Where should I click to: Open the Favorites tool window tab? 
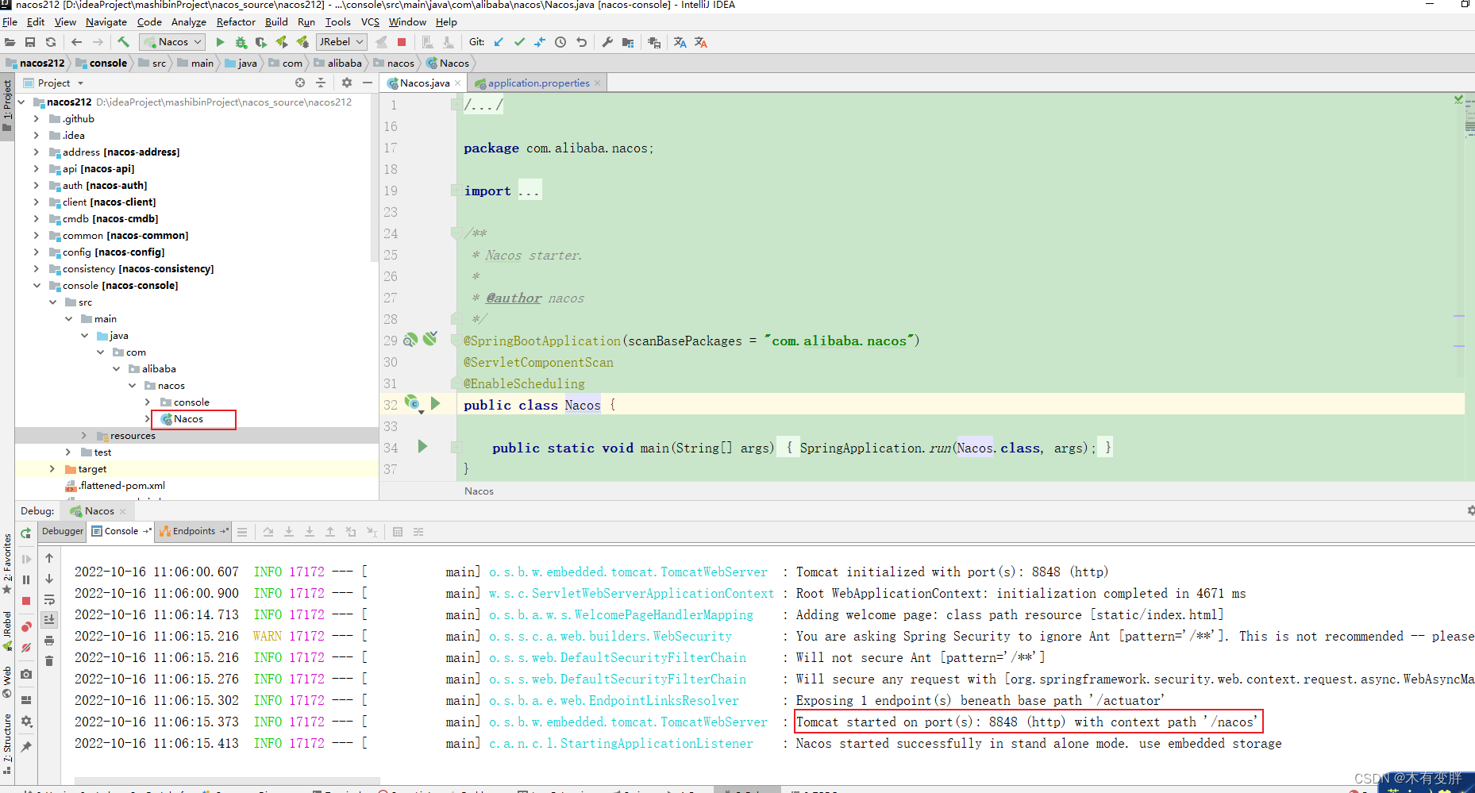7,564
